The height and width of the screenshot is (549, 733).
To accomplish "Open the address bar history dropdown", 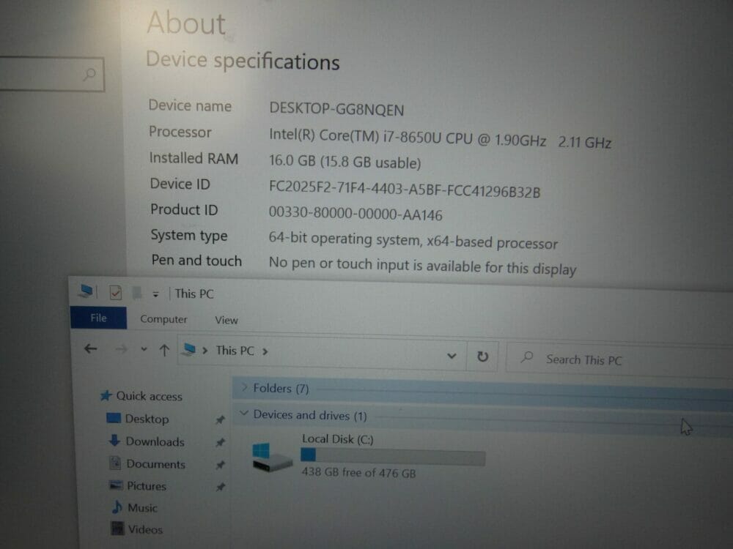I will tap(452, 356).
